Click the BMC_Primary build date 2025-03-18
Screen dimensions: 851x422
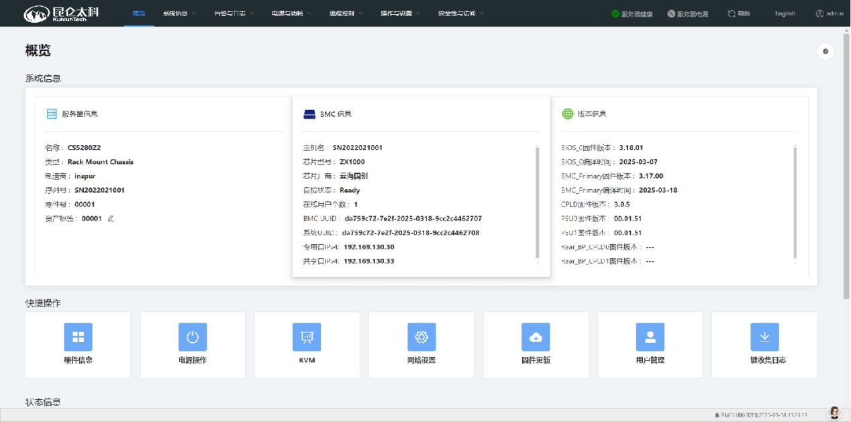pyautogui.click(x=658, y=190)
